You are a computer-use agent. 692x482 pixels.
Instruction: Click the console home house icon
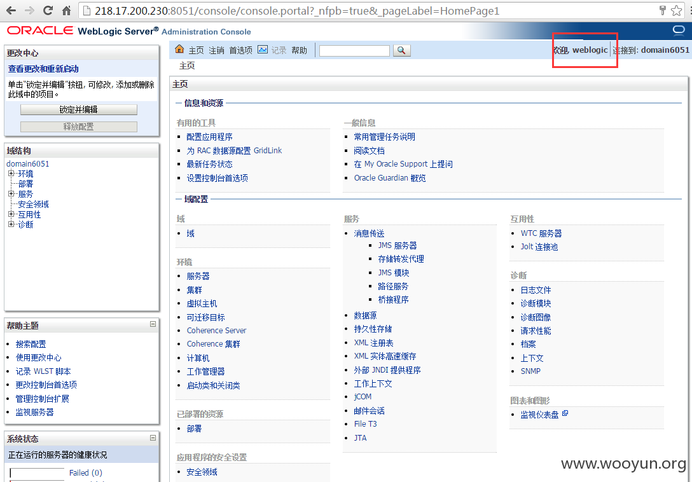179,49
